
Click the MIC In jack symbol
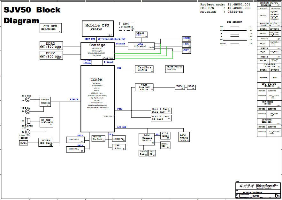(27, 112)
